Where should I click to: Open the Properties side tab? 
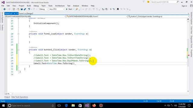point(191,53)
